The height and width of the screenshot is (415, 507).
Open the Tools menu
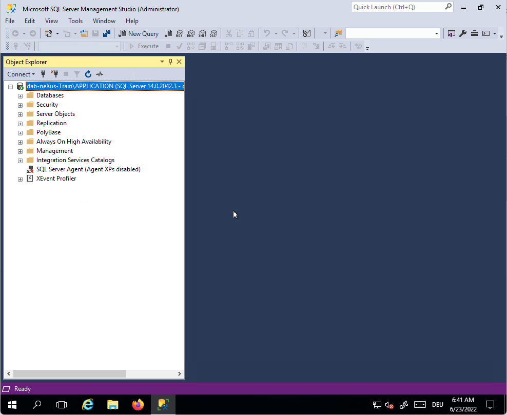(x=75, y=21)
